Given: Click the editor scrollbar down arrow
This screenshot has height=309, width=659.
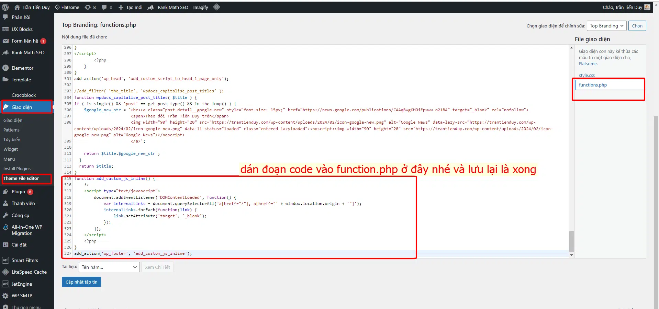Looking at the screenshot, I should click(x=571, y=255).
